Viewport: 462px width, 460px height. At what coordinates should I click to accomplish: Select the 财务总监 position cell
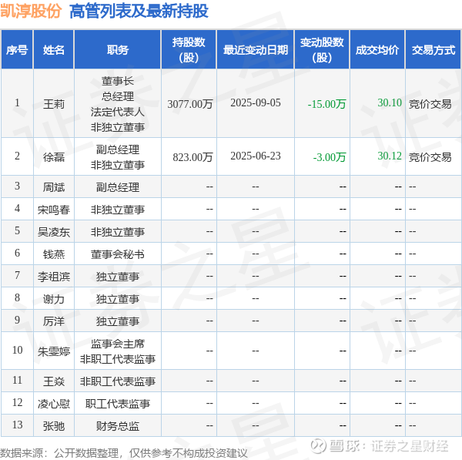[118, 426]
